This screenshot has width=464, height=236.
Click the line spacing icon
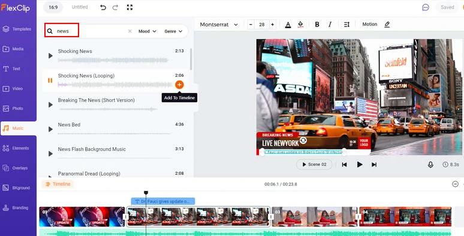coord(347,25)
